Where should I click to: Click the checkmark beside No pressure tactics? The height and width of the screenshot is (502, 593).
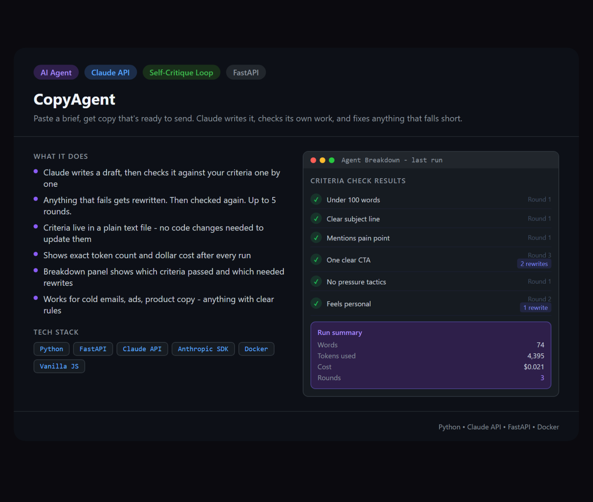click(316, 282)
